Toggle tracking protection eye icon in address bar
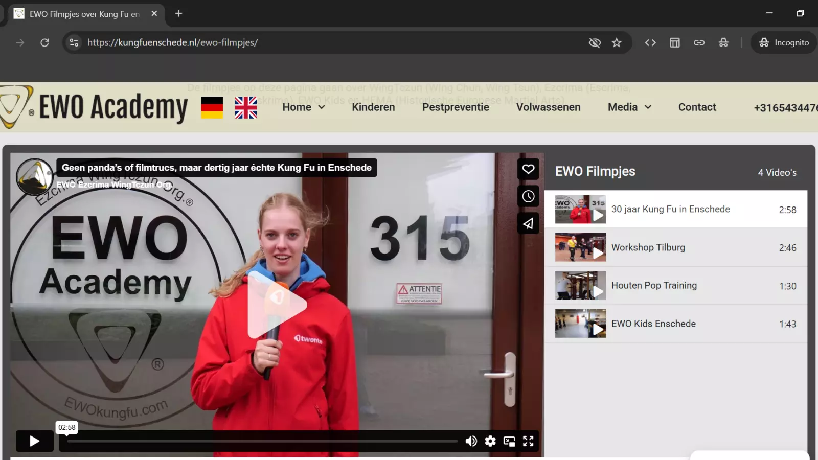 click(595, 42)
